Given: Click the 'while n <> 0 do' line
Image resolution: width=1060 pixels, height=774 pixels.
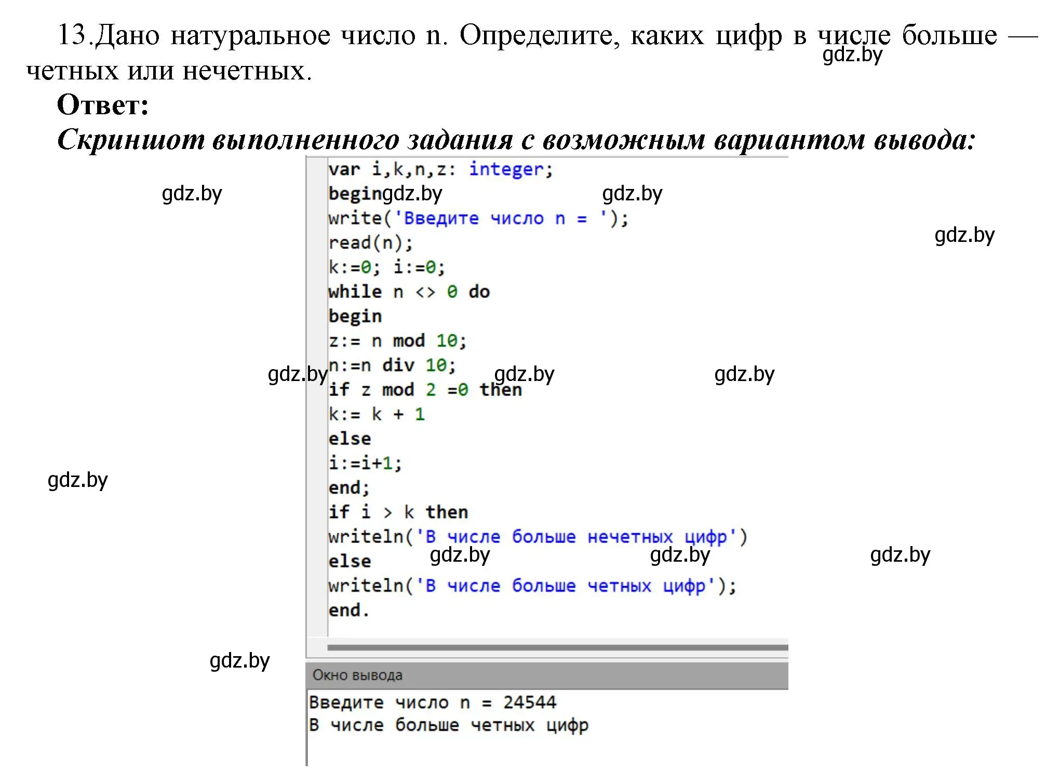Looking at the screenshot, I should (409, 292).
